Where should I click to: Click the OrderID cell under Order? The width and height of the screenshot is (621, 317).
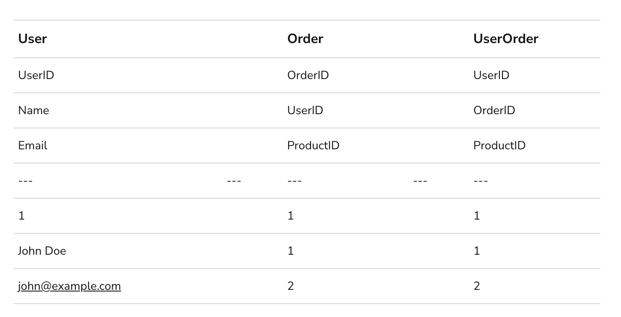click(x=308, y=75)
